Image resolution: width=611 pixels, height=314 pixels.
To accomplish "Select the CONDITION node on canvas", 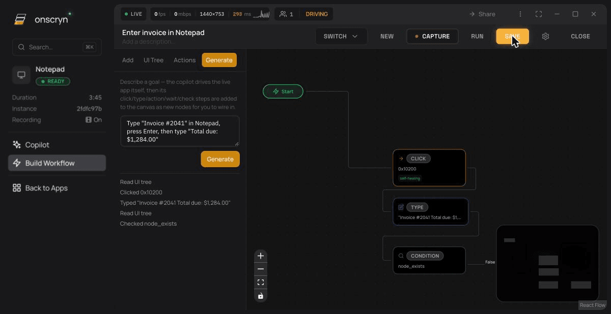I will pos(429,260).
